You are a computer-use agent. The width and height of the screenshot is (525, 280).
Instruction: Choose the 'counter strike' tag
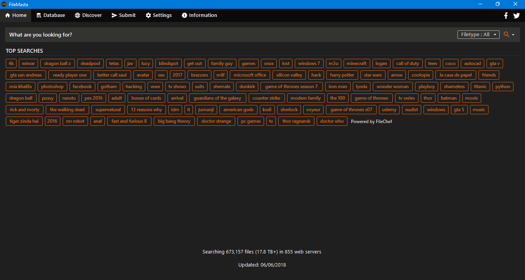(267, 98)
